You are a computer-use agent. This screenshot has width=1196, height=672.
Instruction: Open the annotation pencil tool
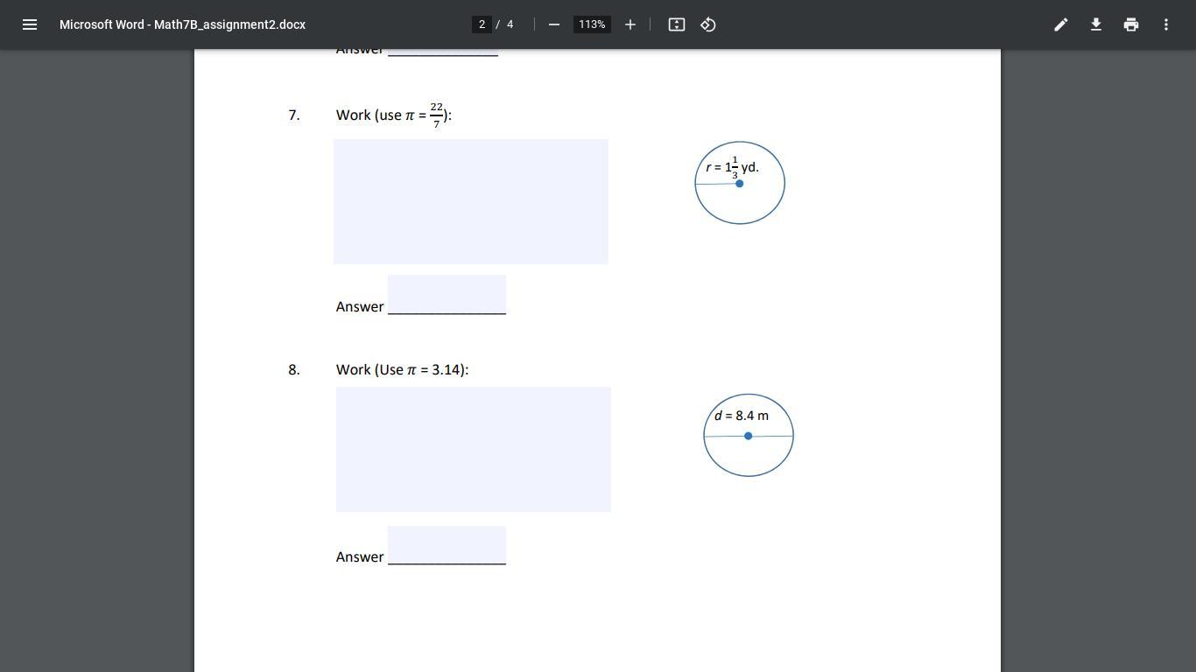click(1061, 24)
